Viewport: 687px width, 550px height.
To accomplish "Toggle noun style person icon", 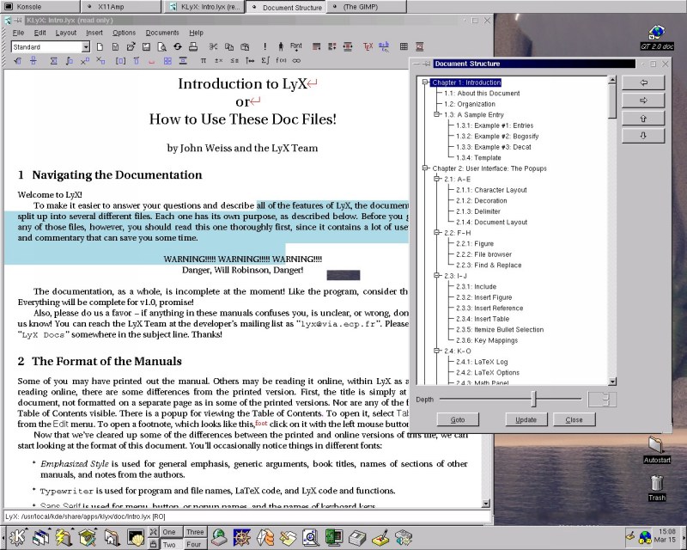I will click(281, 46).
